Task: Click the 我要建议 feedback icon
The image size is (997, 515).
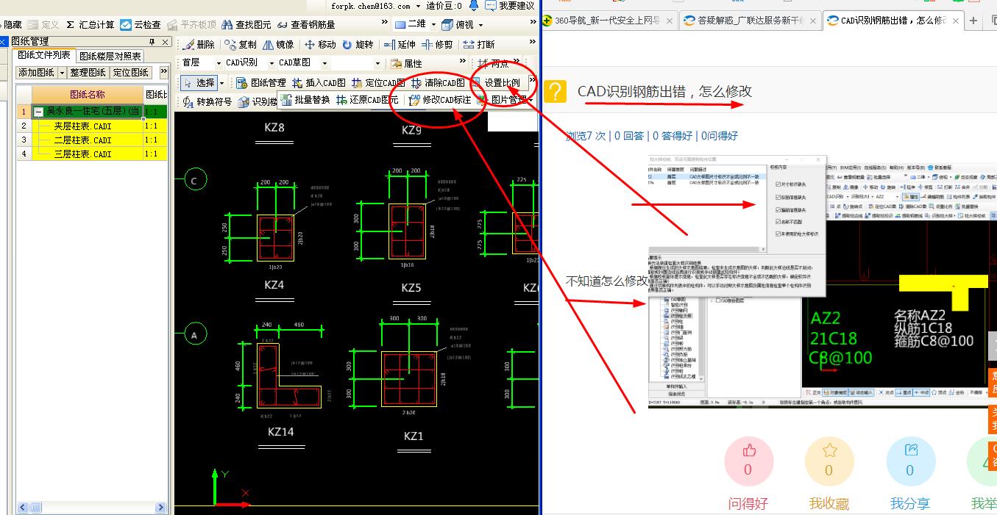Action: tap(490, 5)
